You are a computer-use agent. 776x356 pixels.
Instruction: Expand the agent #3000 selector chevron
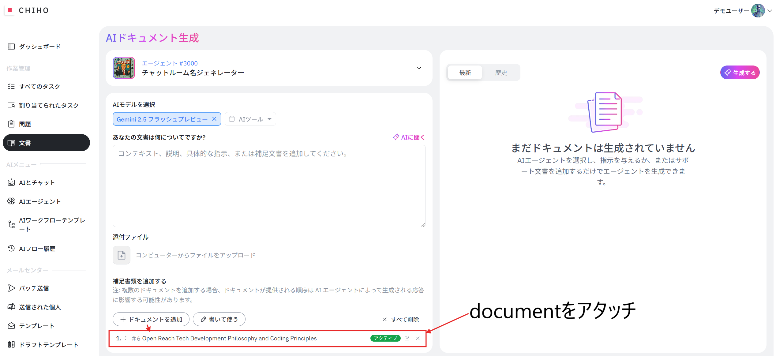click(419, 68)
